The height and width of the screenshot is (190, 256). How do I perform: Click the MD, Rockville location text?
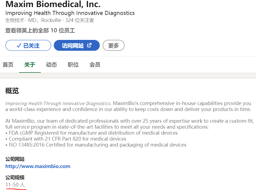(x=45, y=20)
